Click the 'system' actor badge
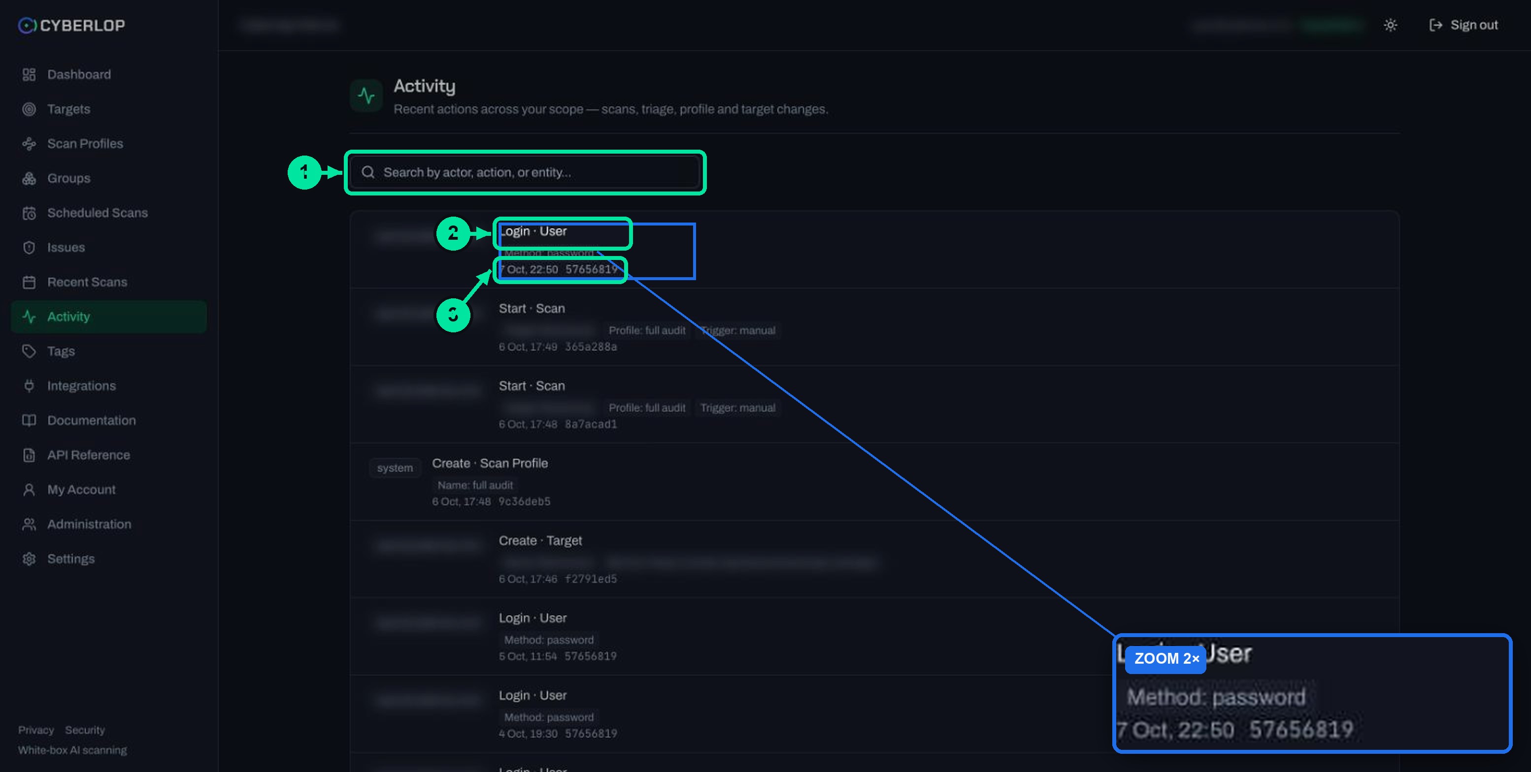The width and height of the screenshot is (1531, 772). tap(395, 468)
